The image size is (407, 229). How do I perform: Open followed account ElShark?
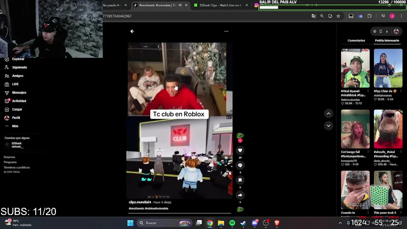pyautogui.click(x=14, y=145)
